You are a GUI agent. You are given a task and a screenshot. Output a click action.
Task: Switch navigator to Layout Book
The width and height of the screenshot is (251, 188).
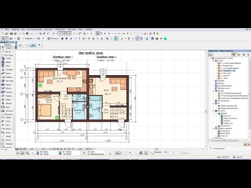point(244,54)
